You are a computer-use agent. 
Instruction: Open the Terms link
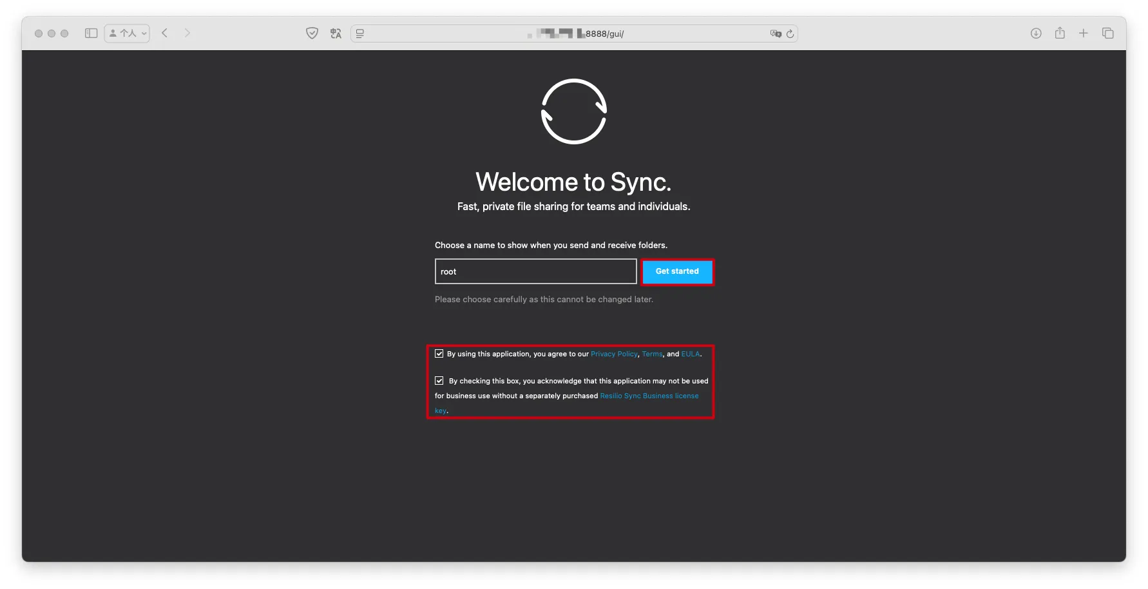[x=652, y=354]
